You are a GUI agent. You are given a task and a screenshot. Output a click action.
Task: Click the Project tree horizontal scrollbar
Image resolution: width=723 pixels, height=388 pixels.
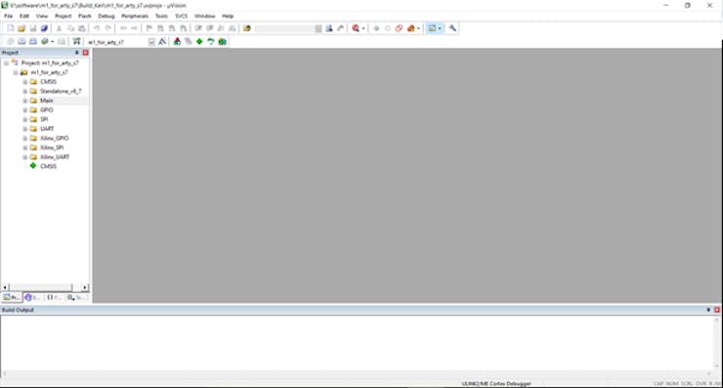pyautogui.click(x=45, y=287)
